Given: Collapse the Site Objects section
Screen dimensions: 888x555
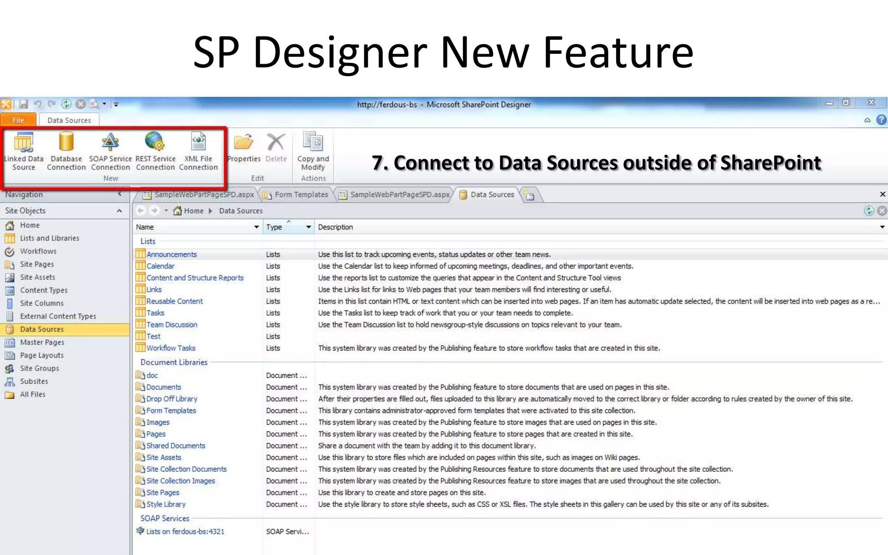Looking at the screenshot, I should point(119,211).
